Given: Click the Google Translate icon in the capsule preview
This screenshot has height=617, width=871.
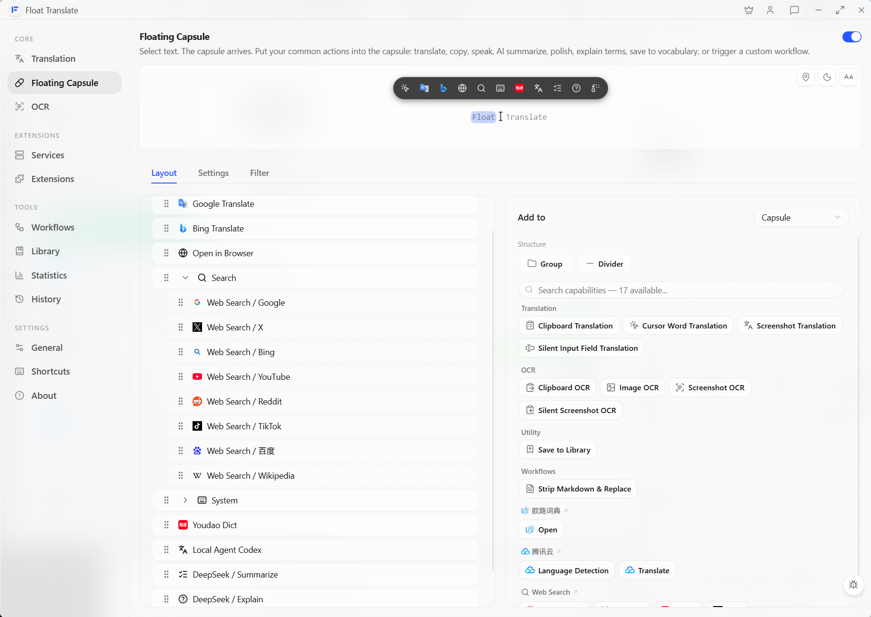Looking at the screenshot, I should coord(424,88).
